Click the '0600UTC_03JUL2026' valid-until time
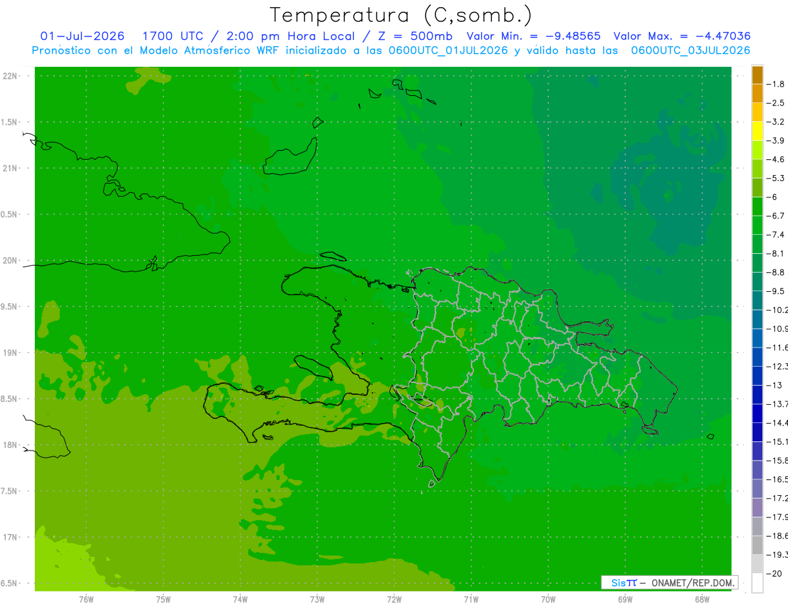 [x=691, y=51]
